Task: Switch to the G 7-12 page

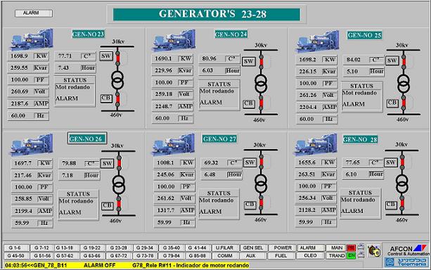Action: 41,247
